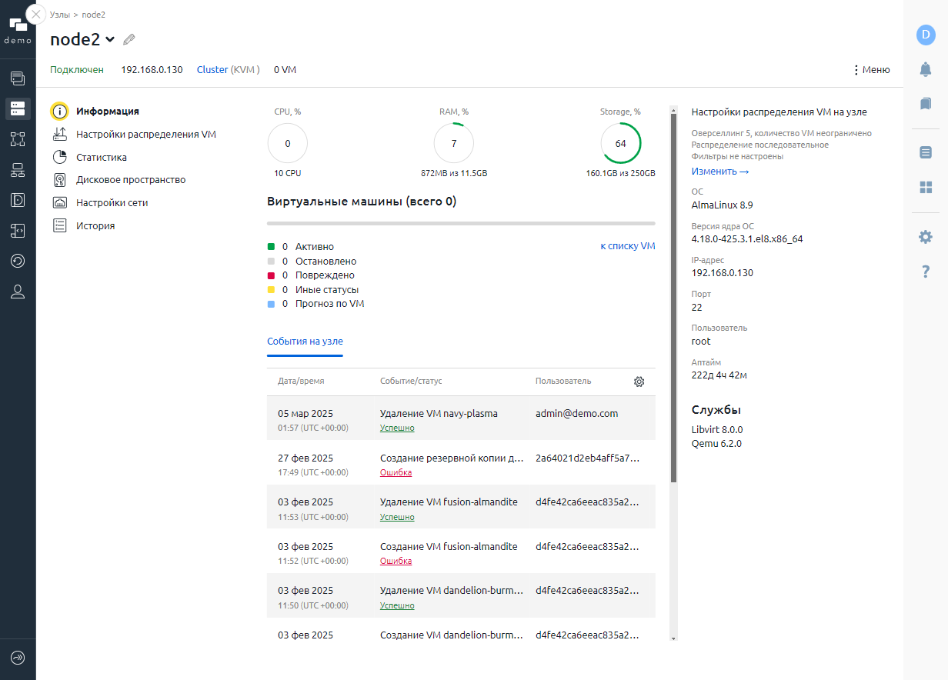Click the pencil edit icon beside node2
948x680 pixels.
(x=129, y=39)
